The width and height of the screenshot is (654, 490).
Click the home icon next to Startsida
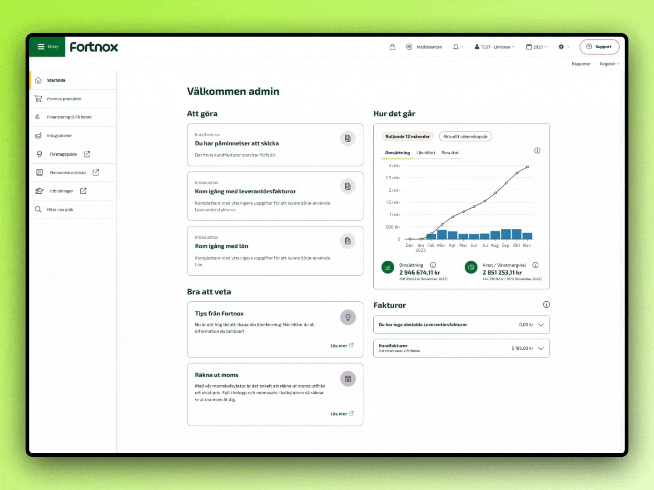[38, 80]
